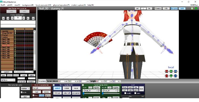Open the MMEffect menu
The image size is (199, 102).
(194, 5)
